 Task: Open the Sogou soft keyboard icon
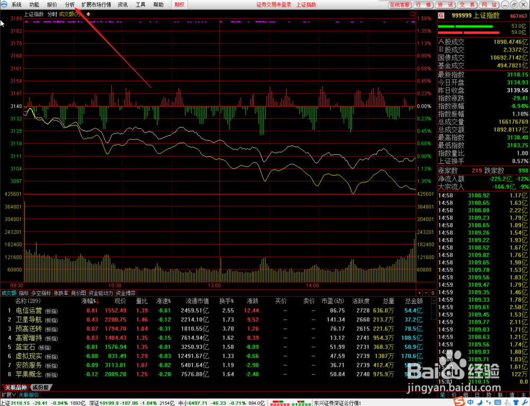[x=497, y=402]
